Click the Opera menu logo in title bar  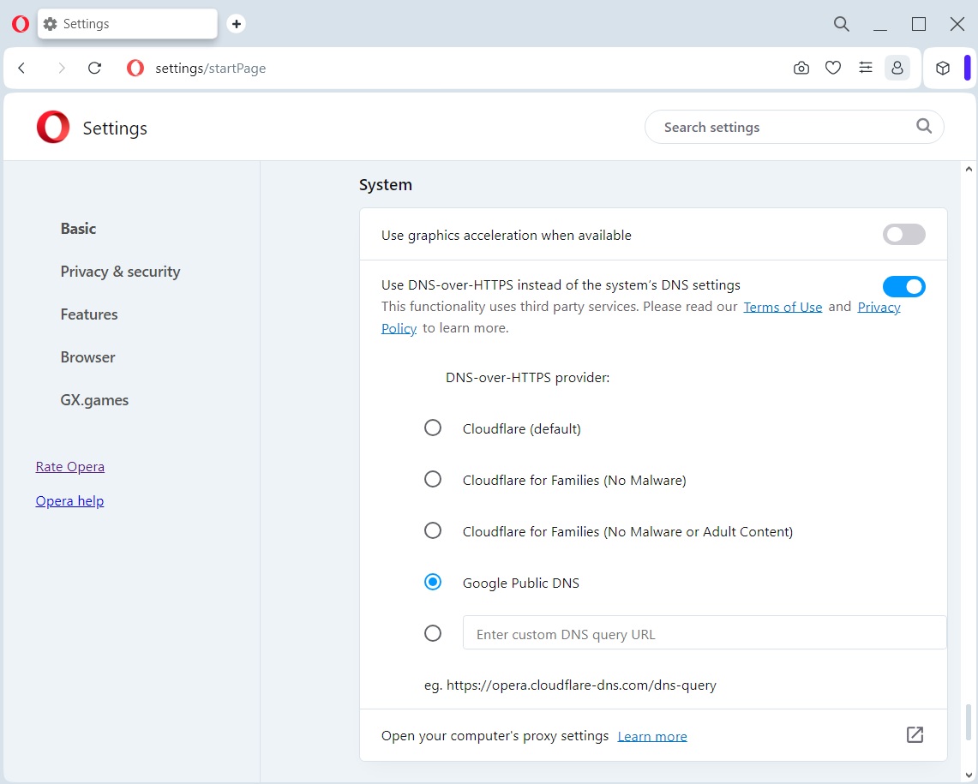[x=20, y=24]
